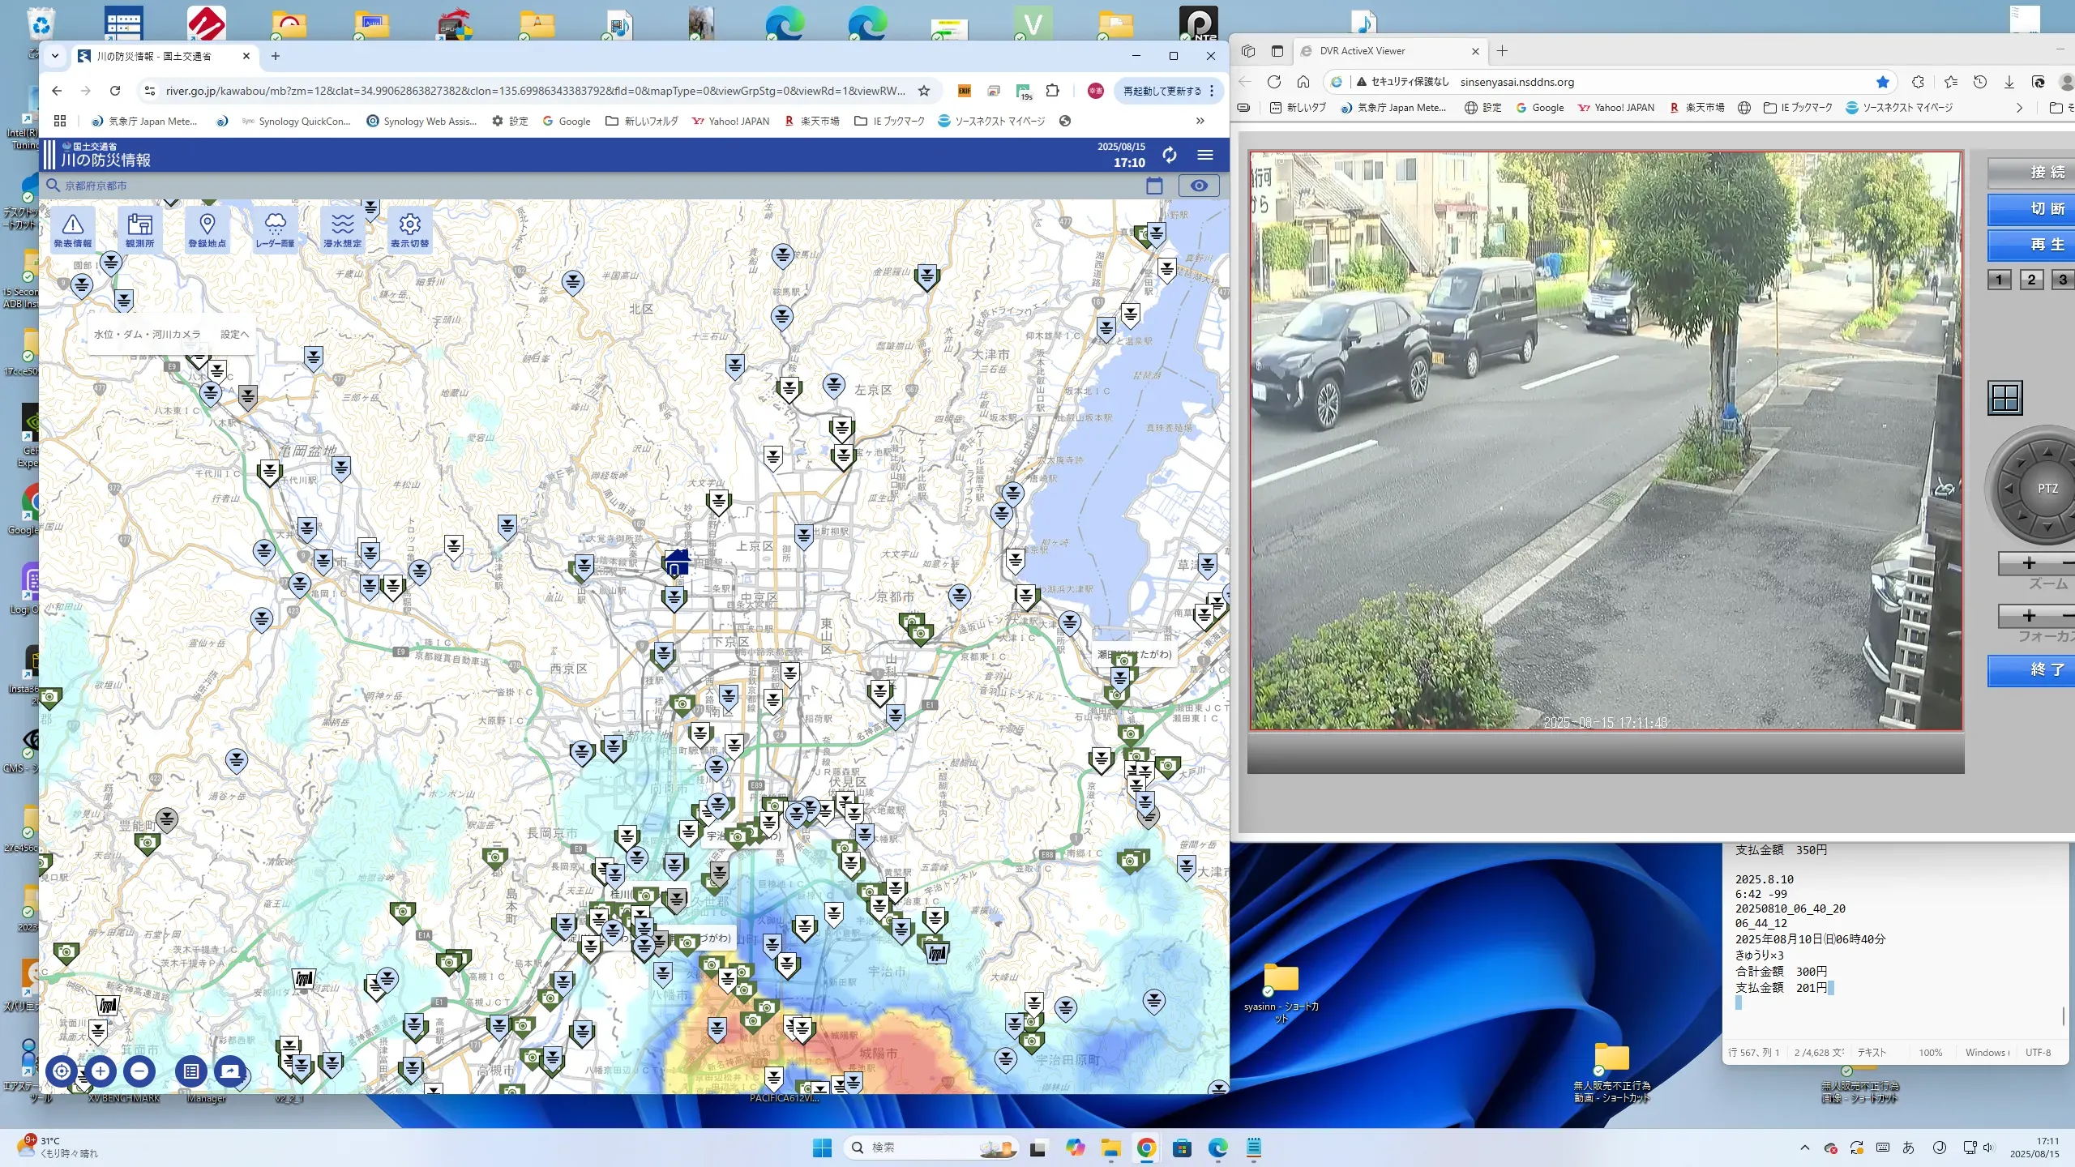Image resolution: width=2075 pixels, height=1167 pixels.
Task: Open the hamburger menu in 川の防災情報
Action: [1205, 155]
